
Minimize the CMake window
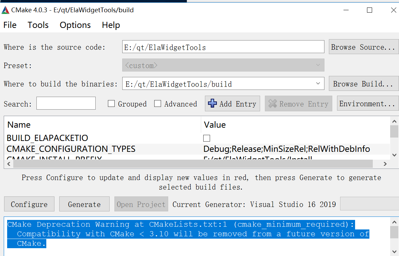coord(346,10)
